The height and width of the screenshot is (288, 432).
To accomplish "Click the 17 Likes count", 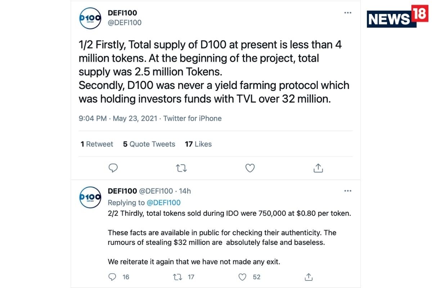I will point(198,144).
